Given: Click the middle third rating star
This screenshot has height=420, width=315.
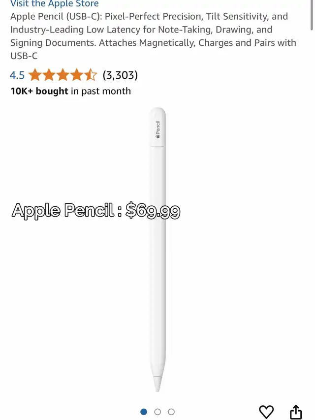Looking at the screenshot, I should tap(63, 75).
